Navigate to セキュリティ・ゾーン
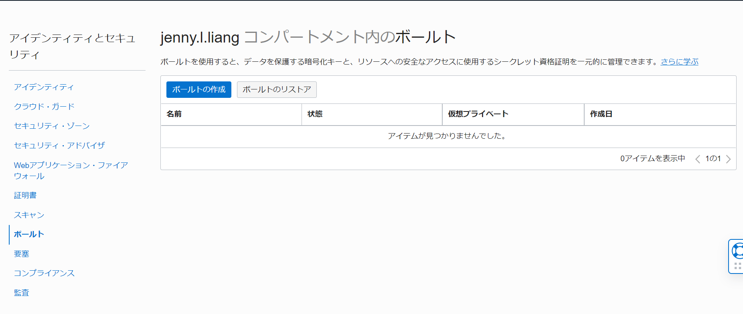The width and height of the screenshot is (743, 314). tap(52, 126)
